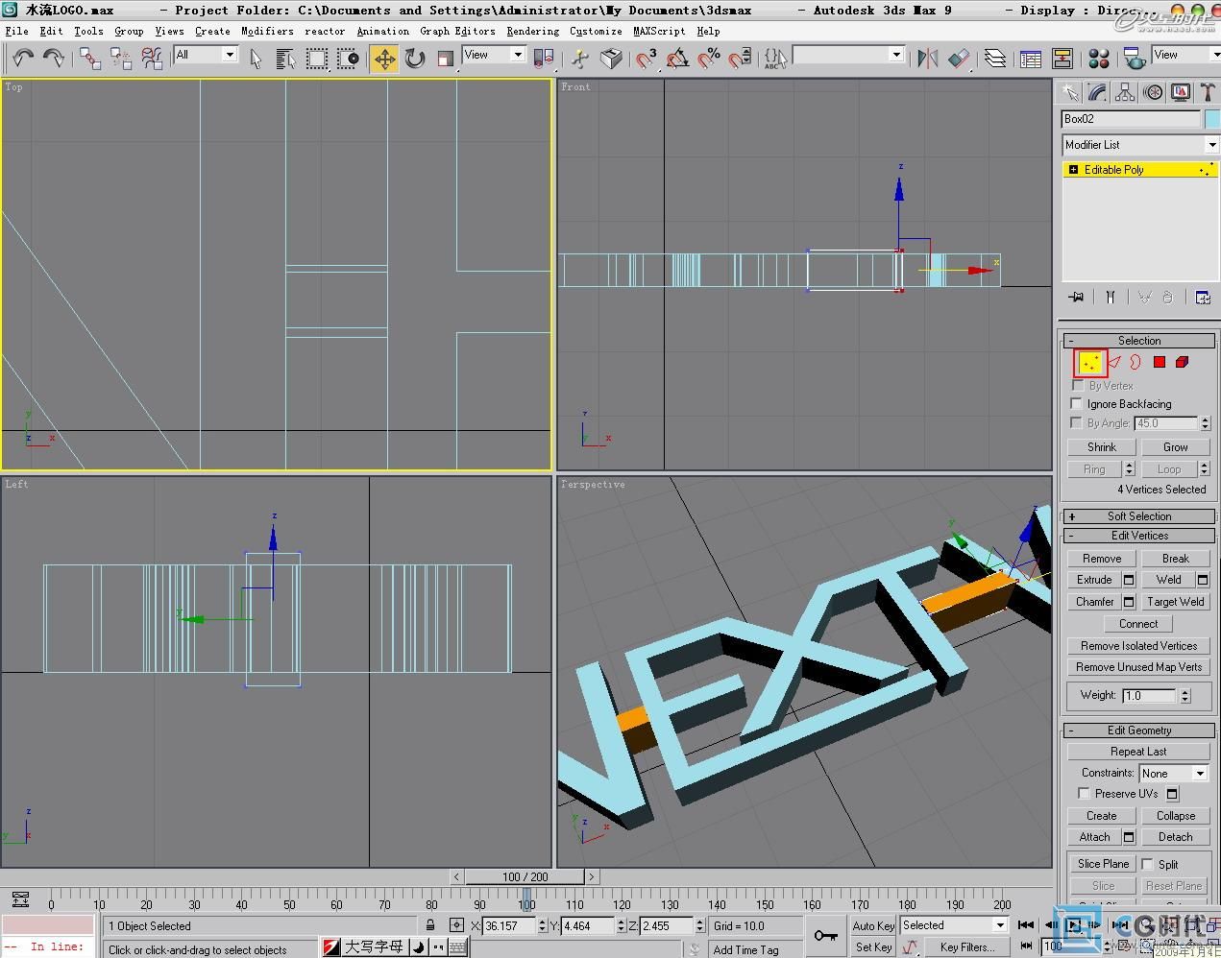
Task: Toggle Window/Crossing selection icon
Action: point(349,59)
